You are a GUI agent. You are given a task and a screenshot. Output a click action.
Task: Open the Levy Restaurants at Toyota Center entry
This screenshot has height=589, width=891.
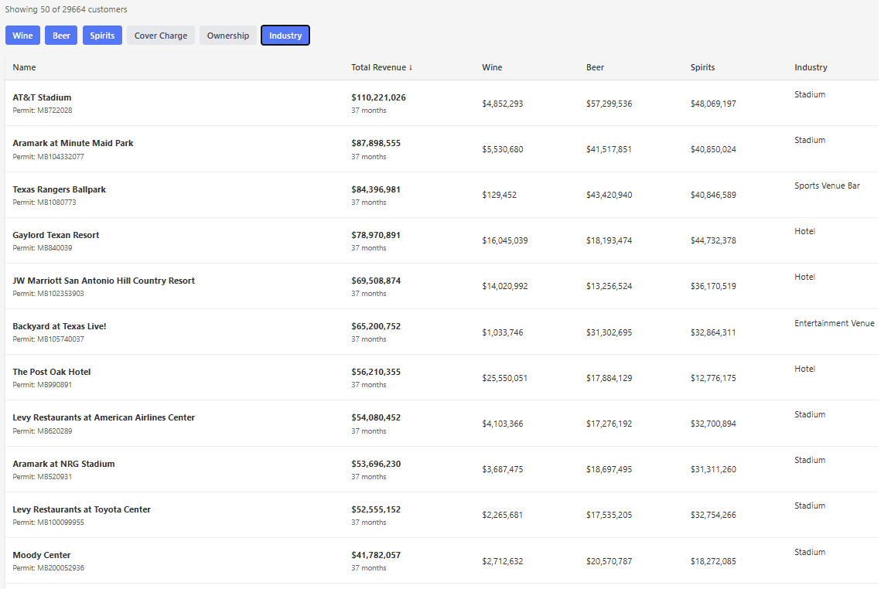(x=81, y=509)
